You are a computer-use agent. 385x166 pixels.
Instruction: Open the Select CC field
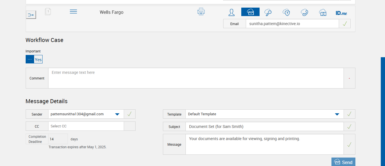[x=86, y=126]
